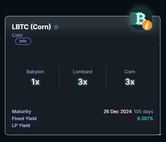
Task: Click the Corn subtitle under the title
Action: (x=17, y=35)
